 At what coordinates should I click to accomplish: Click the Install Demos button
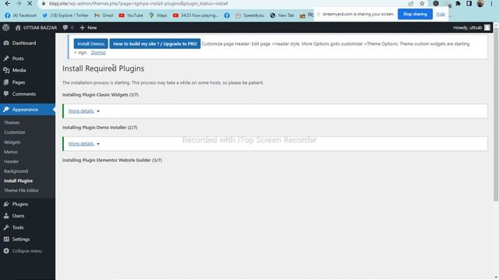[91, 44]
